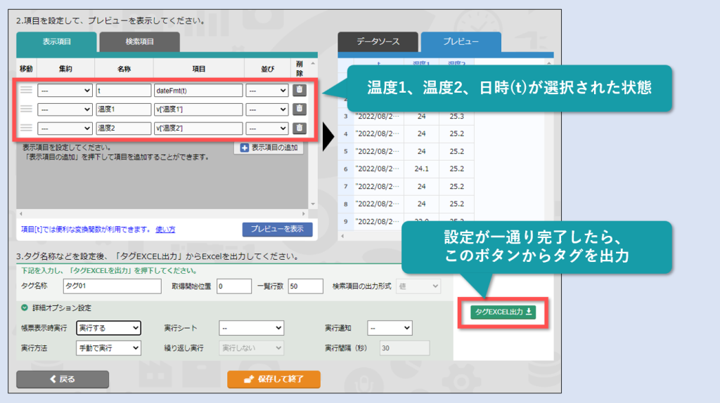Open 並び dropdown for 温度1 row
Screen dimensions: 720x403
(266, 110)
